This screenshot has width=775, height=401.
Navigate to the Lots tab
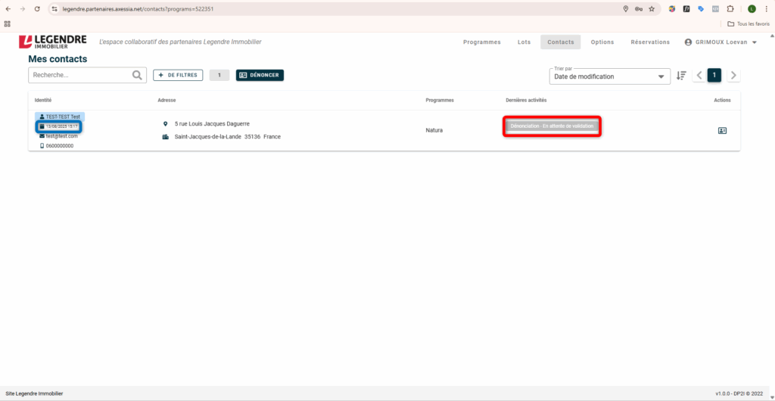tap(524, 42)
